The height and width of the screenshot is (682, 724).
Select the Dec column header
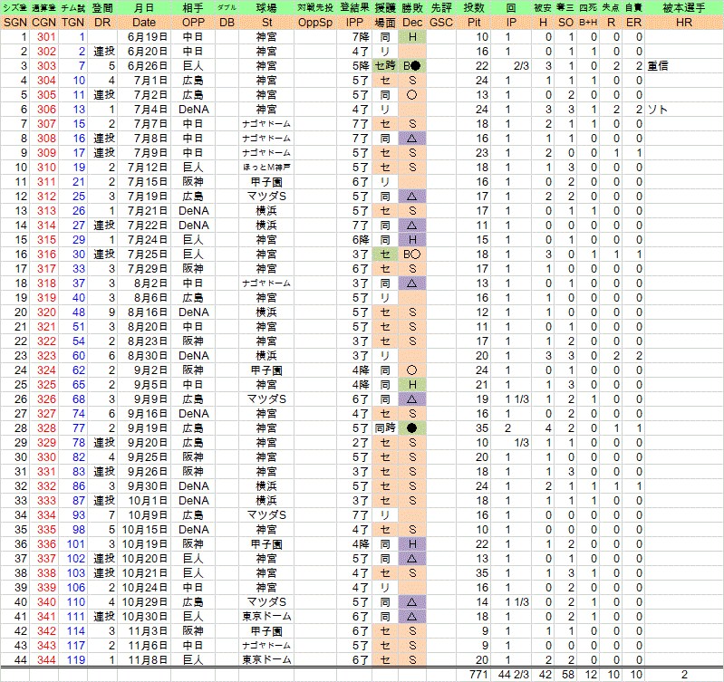[412, 23]
